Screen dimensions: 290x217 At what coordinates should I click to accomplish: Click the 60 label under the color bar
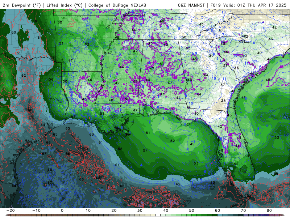(217, 210)
